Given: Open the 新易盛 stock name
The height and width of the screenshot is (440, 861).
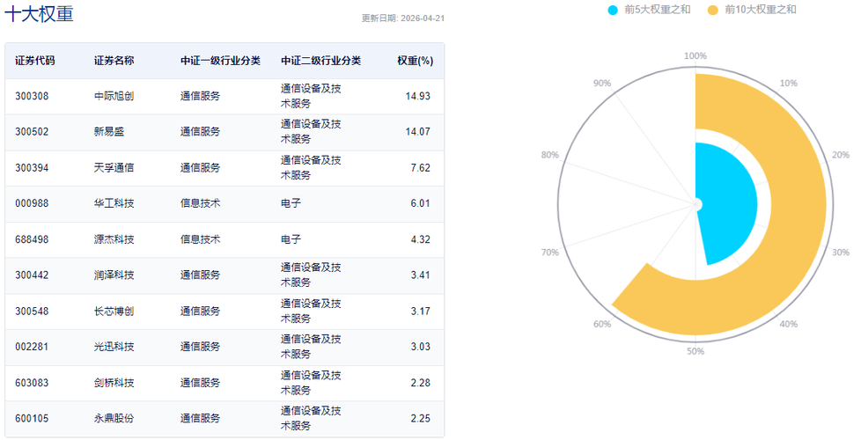Looking at the screenshot, I should 109,132.
